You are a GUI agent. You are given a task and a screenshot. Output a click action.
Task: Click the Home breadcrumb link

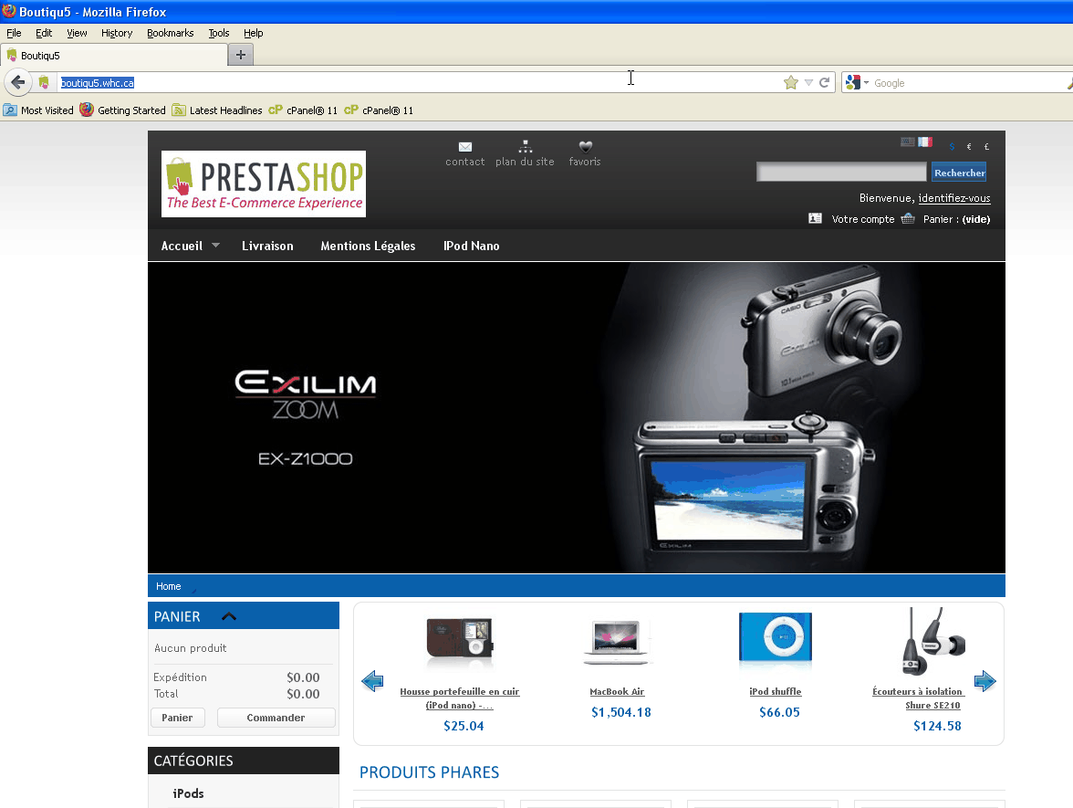[168, 586]
